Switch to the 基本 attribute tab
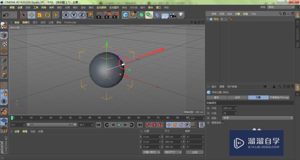The image size is (300, 160). (217, 98)
